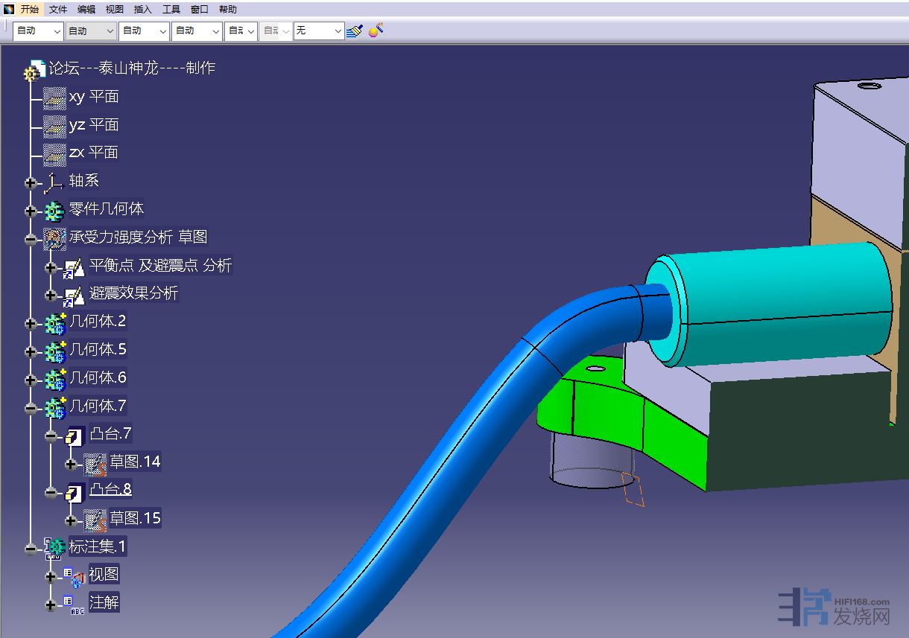This screenshot has height=638, width=909.
Task: Select 避震效果分析 tree item
Action: coord(133,293)
